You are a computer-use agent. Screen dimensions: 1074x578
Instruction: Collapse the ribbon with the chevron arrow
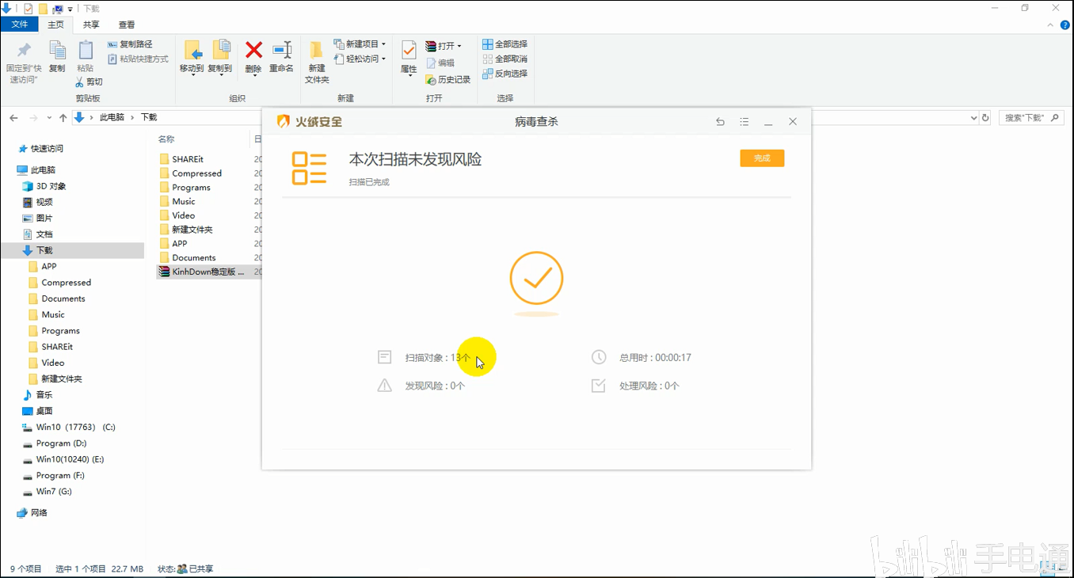1052,25
